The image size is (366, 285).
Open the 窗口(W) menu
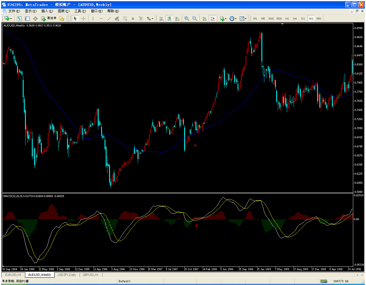tap(97, 11)
